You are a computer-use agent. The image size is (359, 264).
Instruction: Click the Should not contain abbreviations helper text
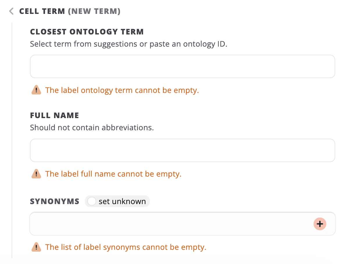92,127
